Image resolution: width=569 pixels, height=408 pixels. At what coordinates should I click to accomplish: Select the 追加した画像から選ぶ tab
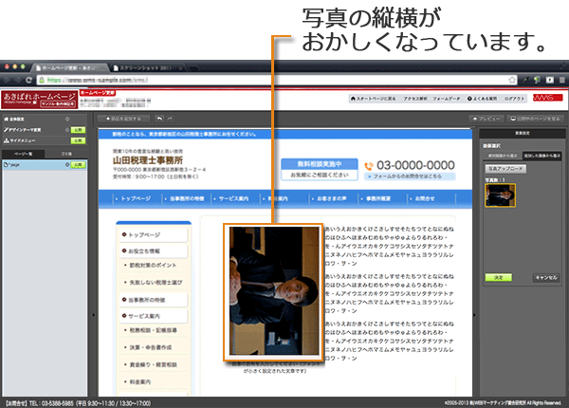click(x=541, y=153)
